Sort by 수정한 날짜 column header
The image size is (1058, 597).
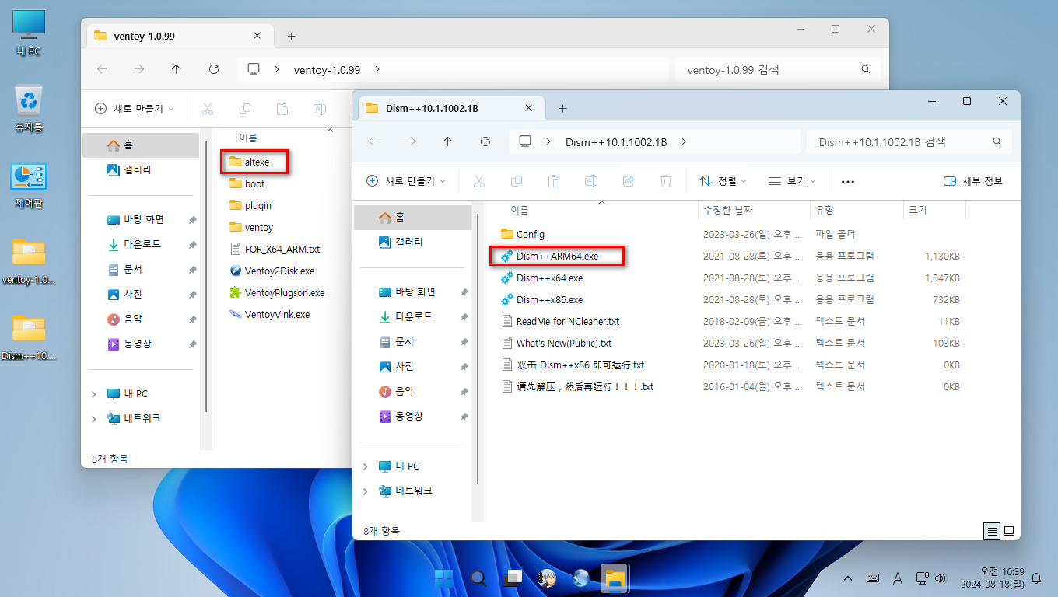(x=753, y=210)
